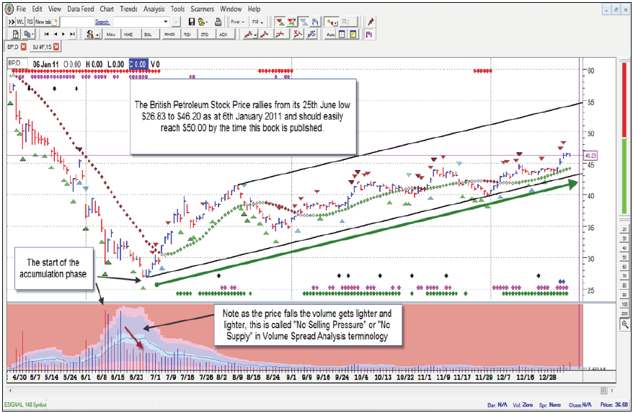This screenshot has height=413, width=633.
Task: Click the document template icon in second toolbar
Action: coord(15,35)
